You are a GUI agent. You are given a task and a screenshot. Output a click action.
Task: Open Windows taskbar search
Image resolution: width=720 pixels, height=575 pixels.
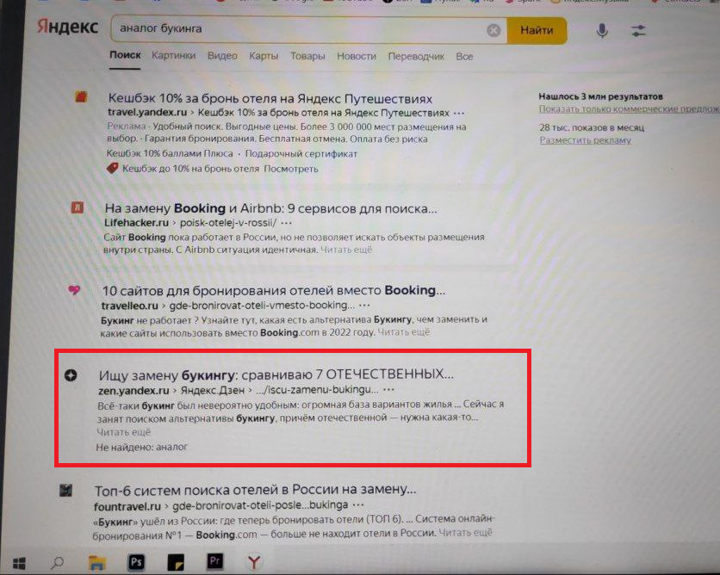click(58, 562)
